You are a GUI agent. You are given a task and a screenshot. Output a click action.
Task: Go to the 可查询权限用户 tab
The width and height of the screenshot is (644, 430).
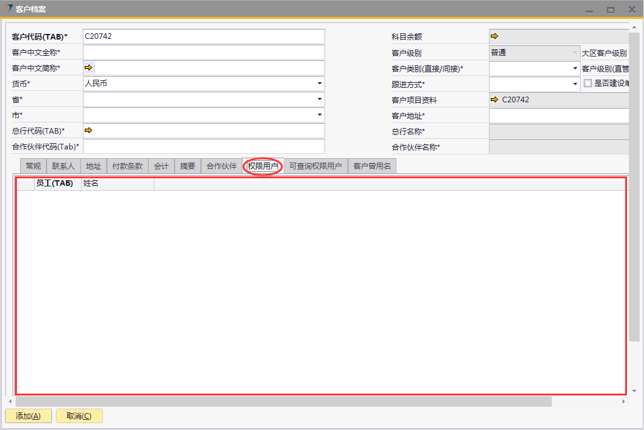pyautogui.click(x=315, y=166)
